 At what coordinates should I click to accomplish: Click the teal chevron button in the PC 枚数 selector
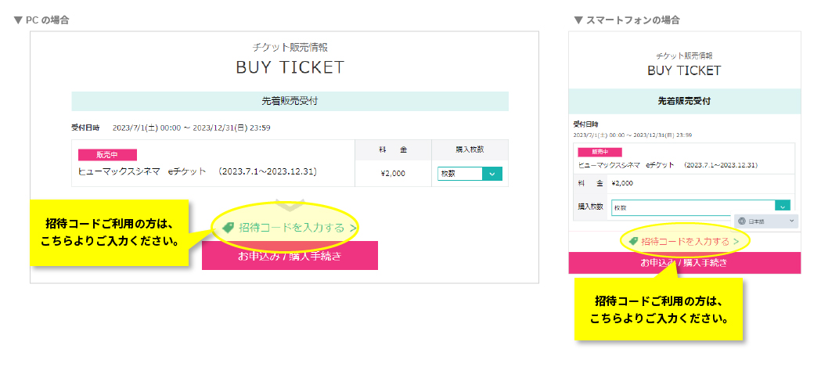pos(492,174)
